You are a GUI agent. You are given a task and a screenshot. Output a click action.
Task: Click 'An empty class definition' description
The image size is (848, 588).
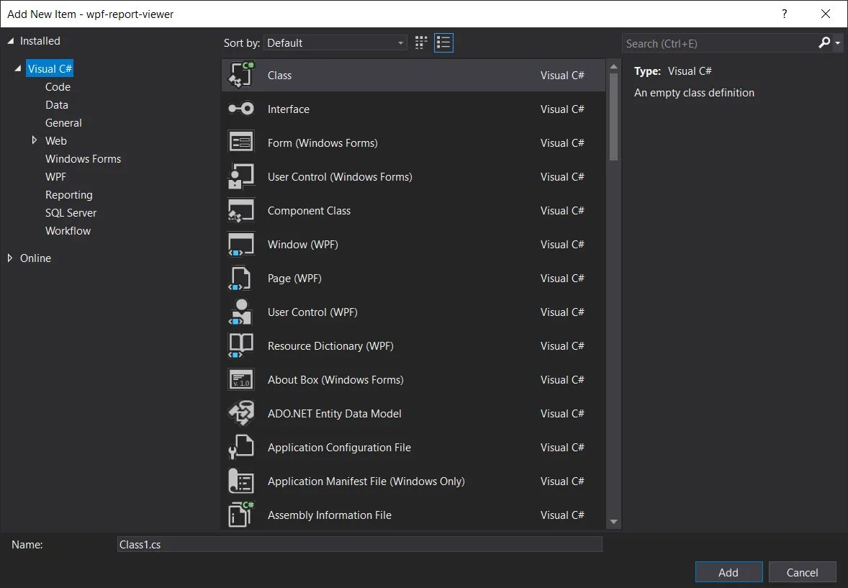pos(694,93)
